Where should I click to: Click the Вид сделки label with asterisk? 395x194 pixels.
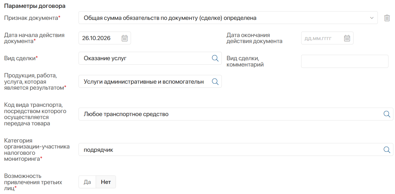21,58
